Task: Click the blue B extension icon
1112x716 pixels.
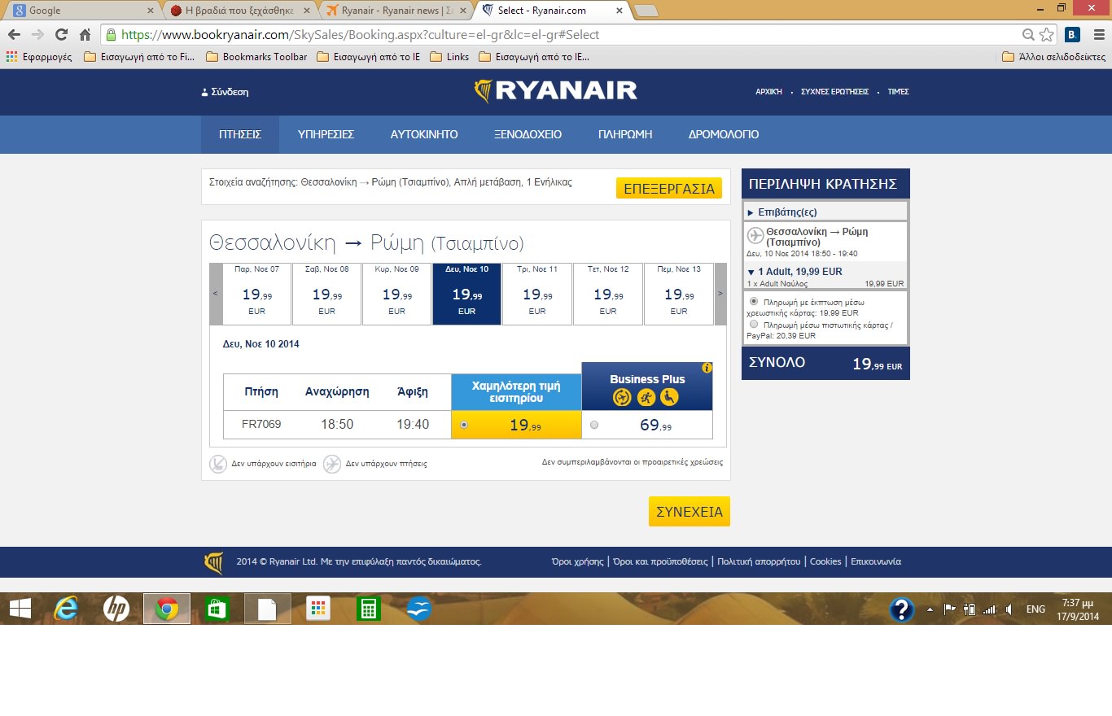Action: (x=1072, y=35)
